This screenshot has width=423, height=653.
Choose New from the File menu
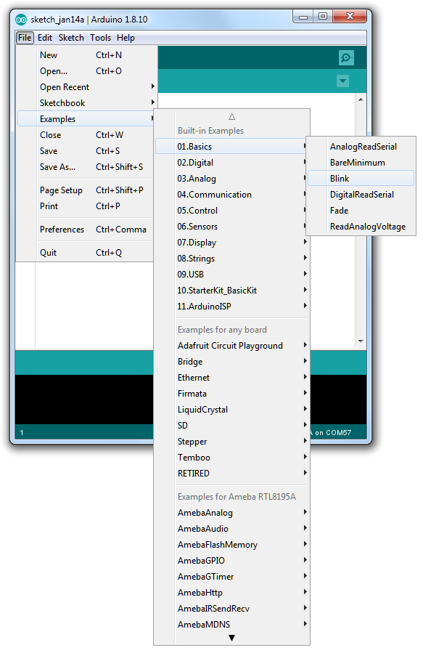(86, 55)
